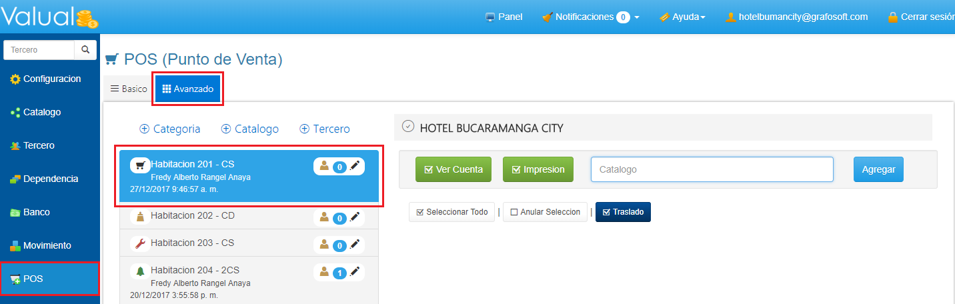Click the pencil edit icon for Habitacion 202
The height and width of the screenshot is (304, 955).
click(x=355, y=217)
